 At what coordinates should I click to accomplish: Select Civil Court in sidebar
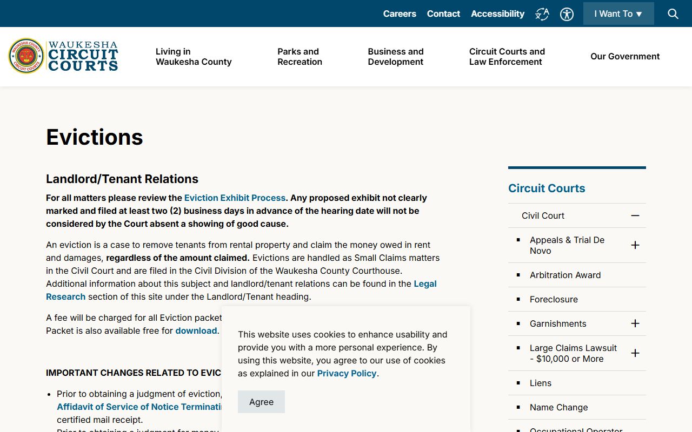[x=543, y=215]
